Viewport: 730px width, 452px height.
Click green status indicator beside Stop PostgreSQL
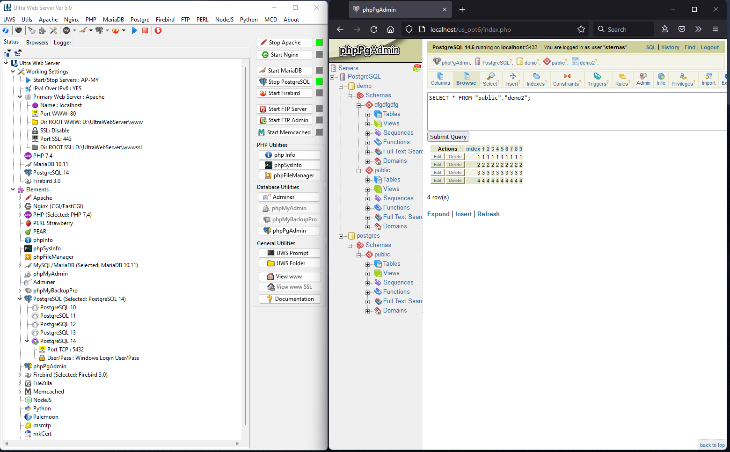click(319, 81)
